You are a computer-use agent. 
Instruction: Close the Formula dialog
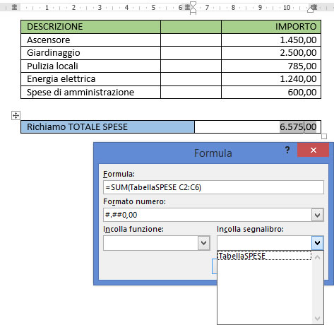point(314,150)
